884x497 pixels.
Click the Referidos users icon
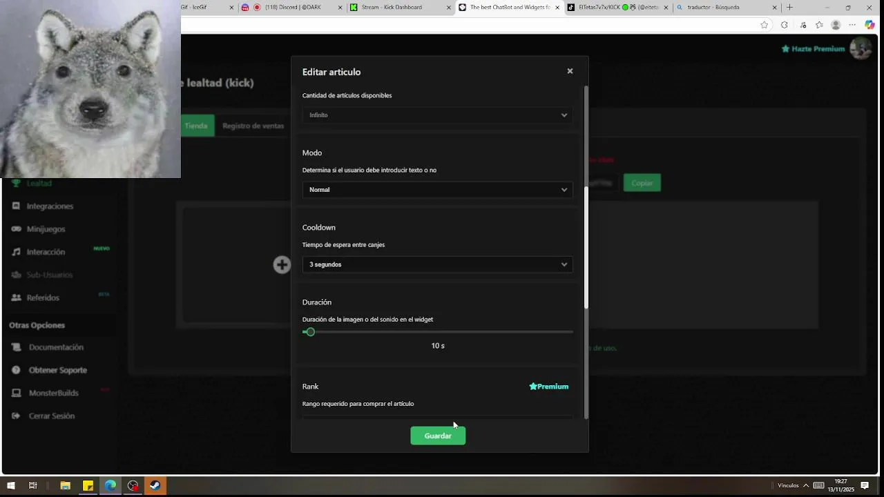(16, 298)
